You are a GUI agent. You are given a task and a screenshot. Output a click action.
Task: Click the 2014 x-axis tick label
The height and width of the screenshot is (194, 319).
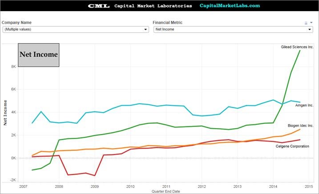tap(273, 186)
